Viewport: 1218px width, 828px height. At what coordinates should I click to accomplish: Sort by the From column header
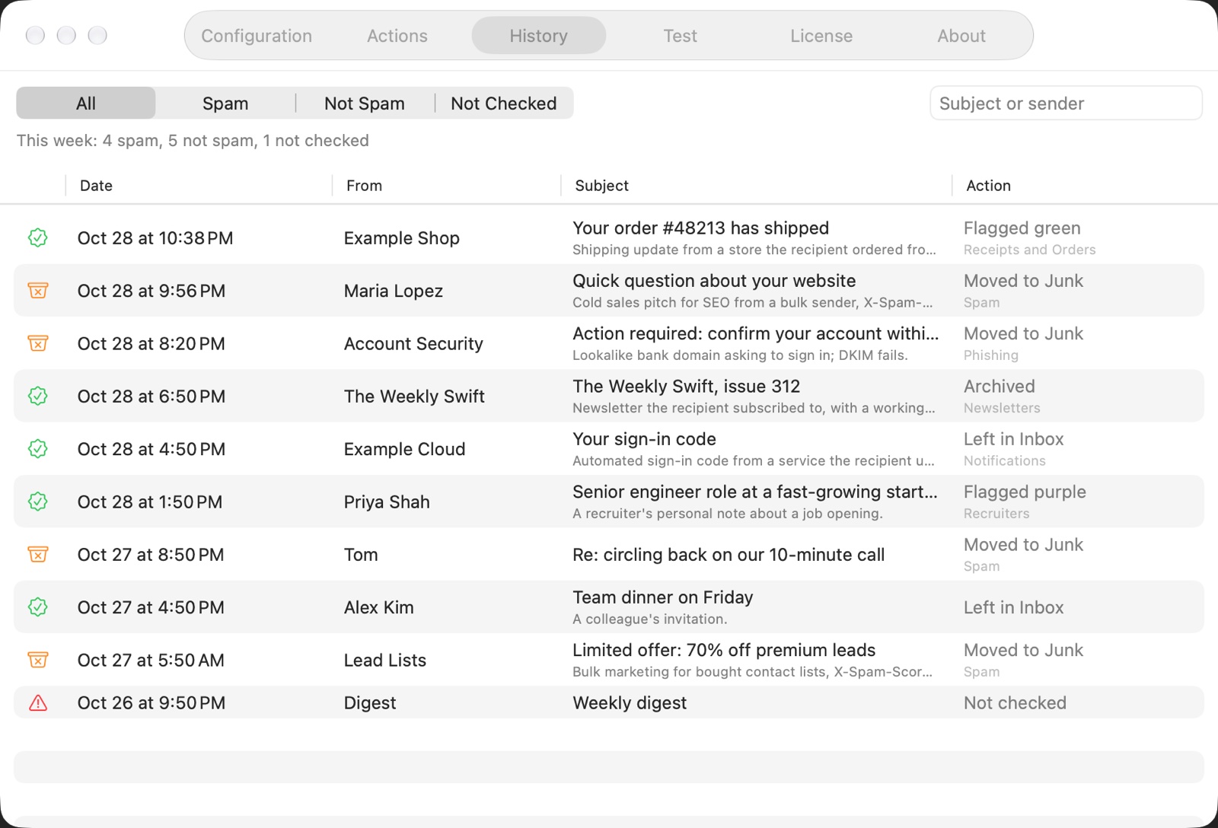tap(365, 186)
